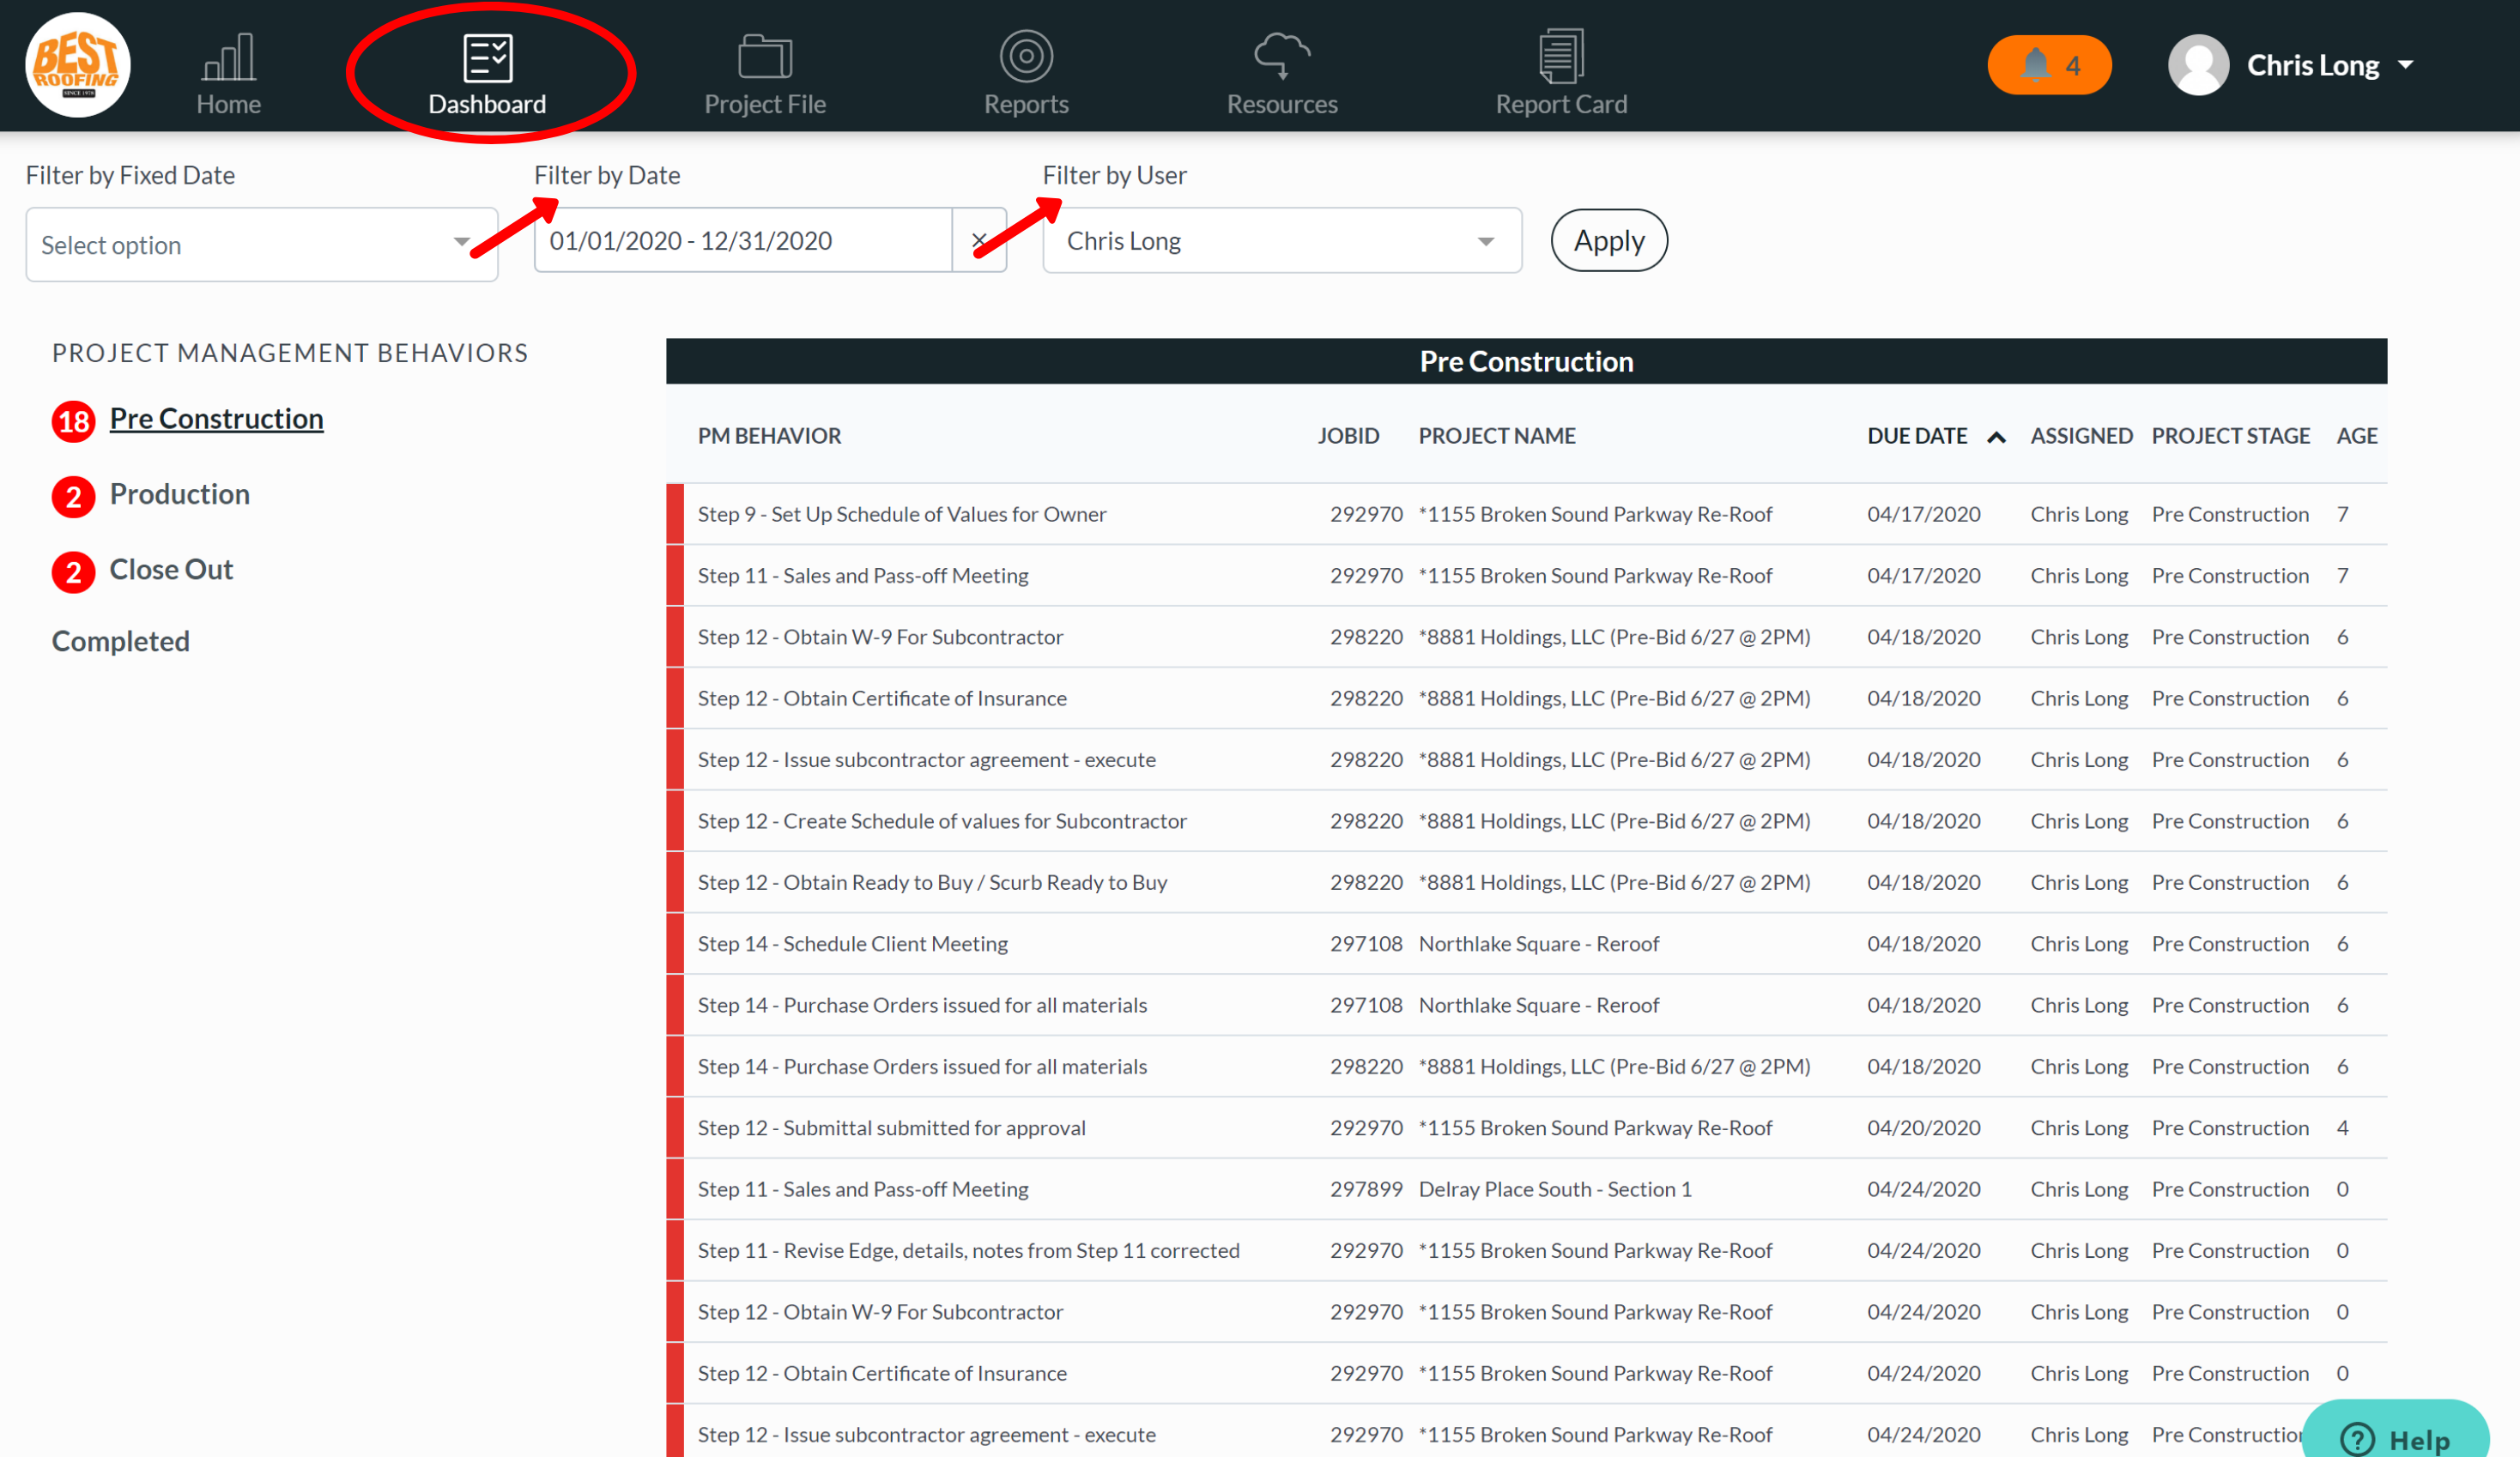Sort by PROJECT STAGE column header
Screen dimensions: 2520x1457
click(2230, 436)
